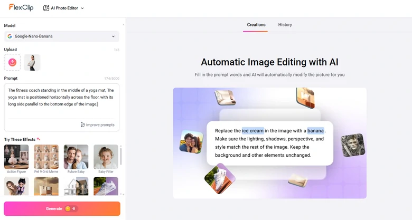The image size is (412, 220).
Task: Choose the paper bag effect thumbnail
Action: click(x=46, y=186)
